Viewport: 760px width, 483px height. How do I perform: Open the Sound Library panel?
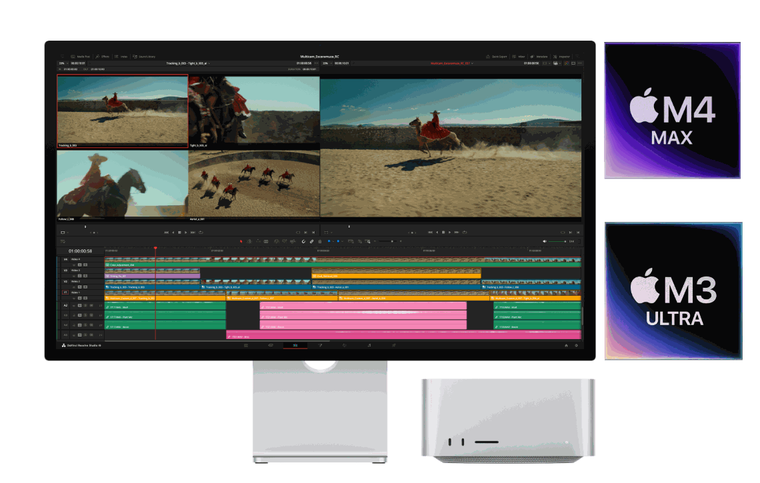145,57
